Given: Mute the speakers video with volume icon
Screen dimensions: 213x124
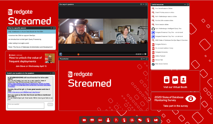Looking at the screenshot, I should [x=145, y=54].
